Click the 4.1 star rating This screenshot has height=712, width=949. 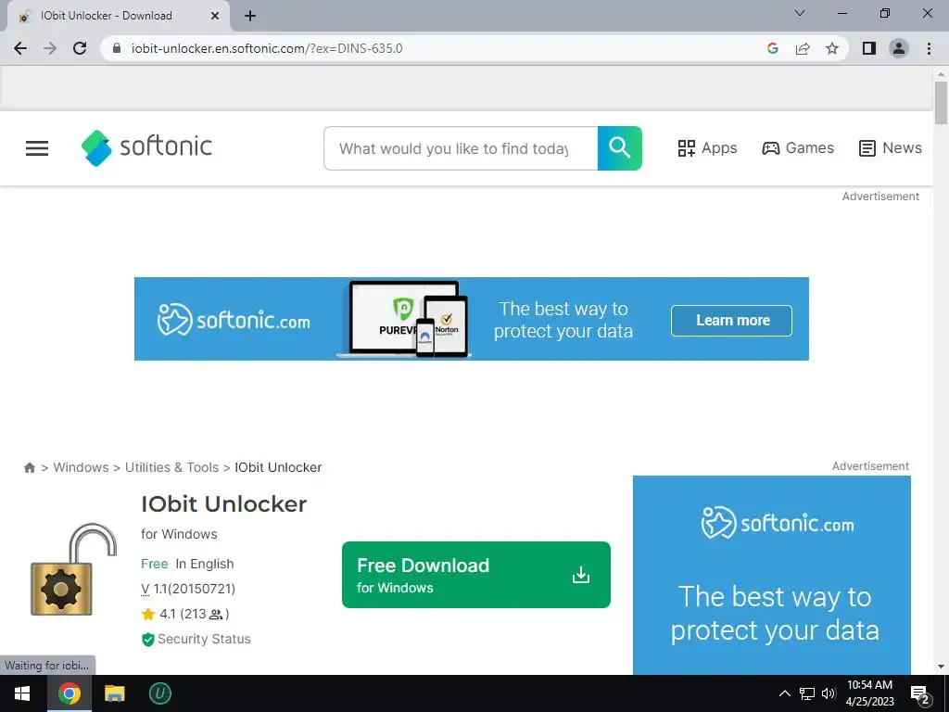[x=185, y=614]
